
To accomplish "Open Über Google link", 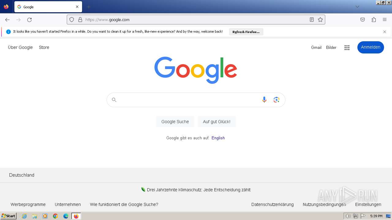I will pos(20,47).
